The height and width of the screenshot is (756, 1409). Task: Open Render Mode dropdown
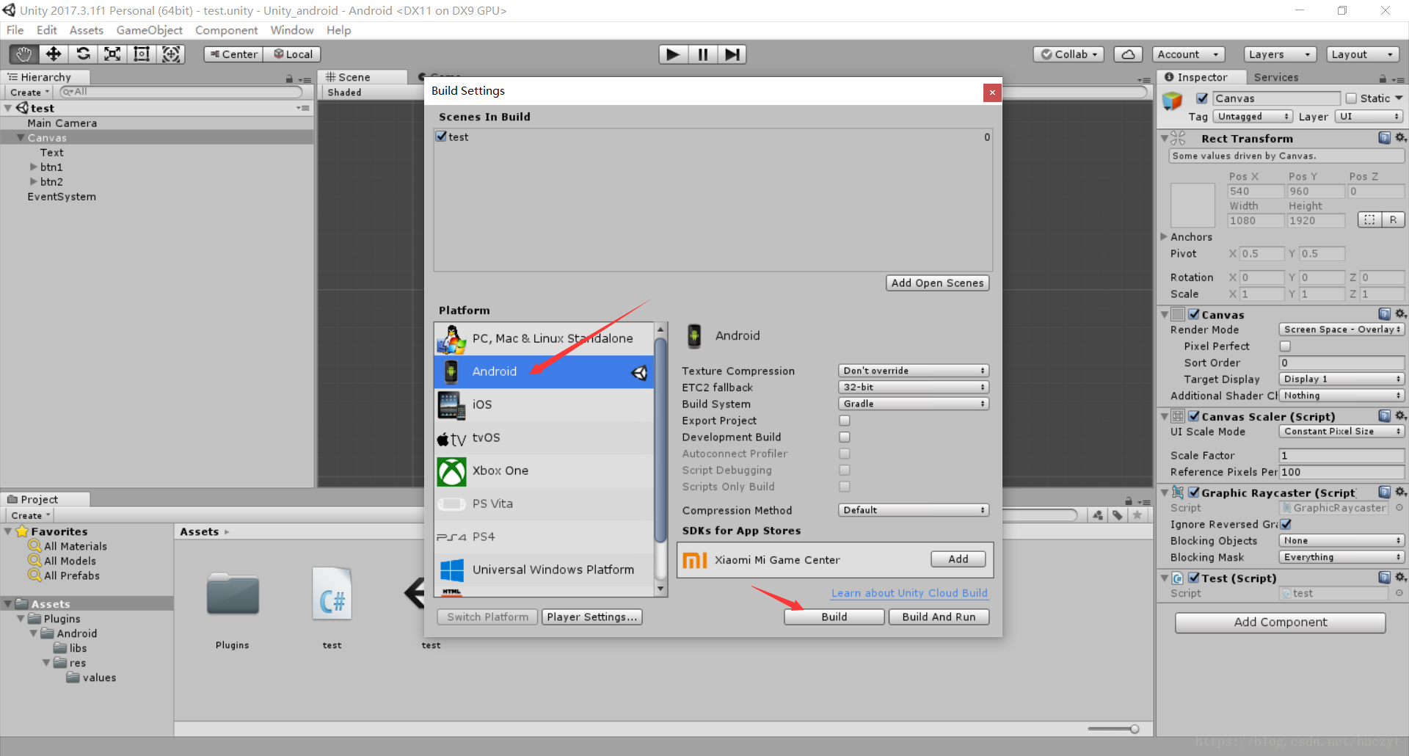click(1341, 330)
